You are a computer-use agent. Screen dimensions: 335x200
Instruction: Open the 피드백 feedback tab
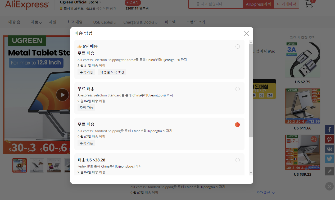pos(170,22)
